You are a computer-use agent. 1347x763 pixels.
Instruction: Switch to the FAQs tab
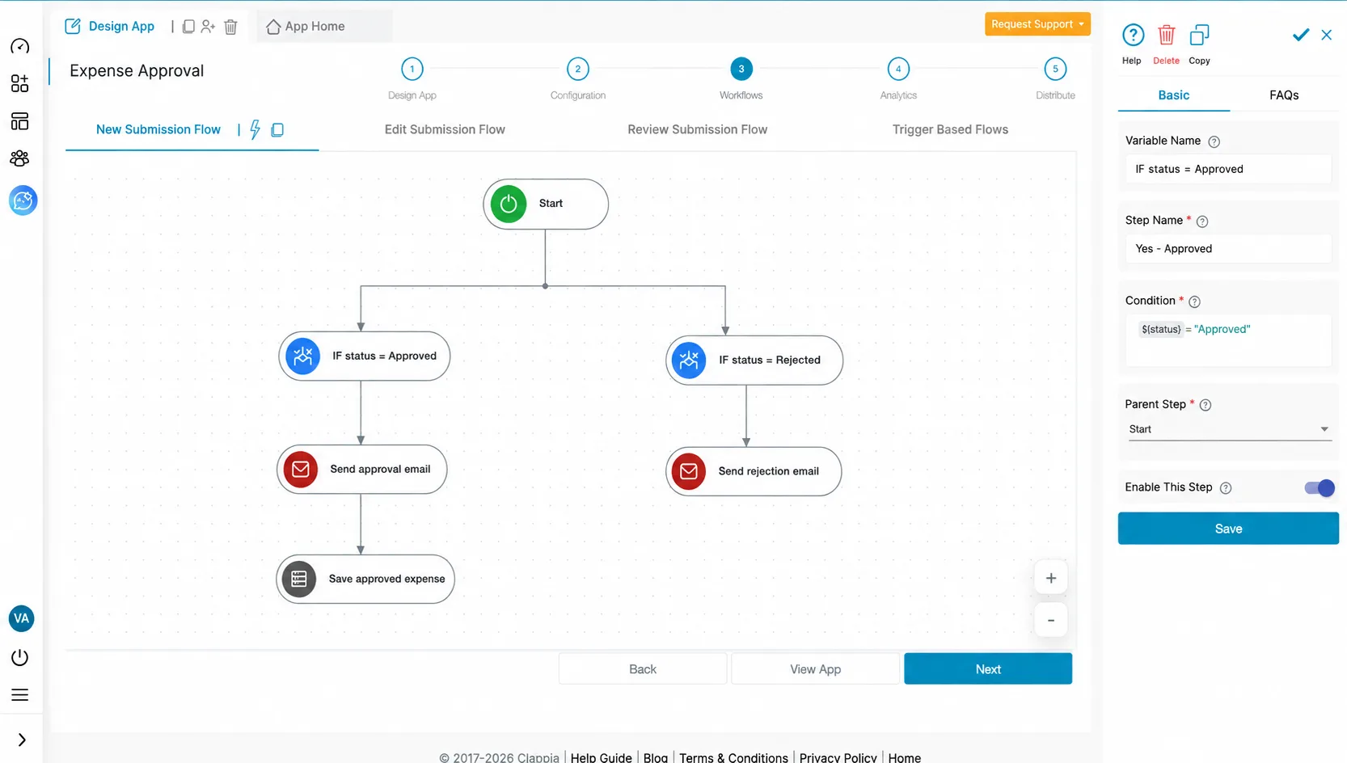[x=1284, y=95]
